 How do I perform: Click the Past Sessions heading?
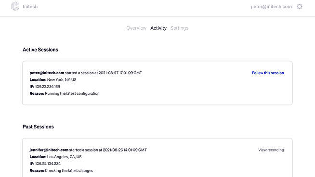38,126
